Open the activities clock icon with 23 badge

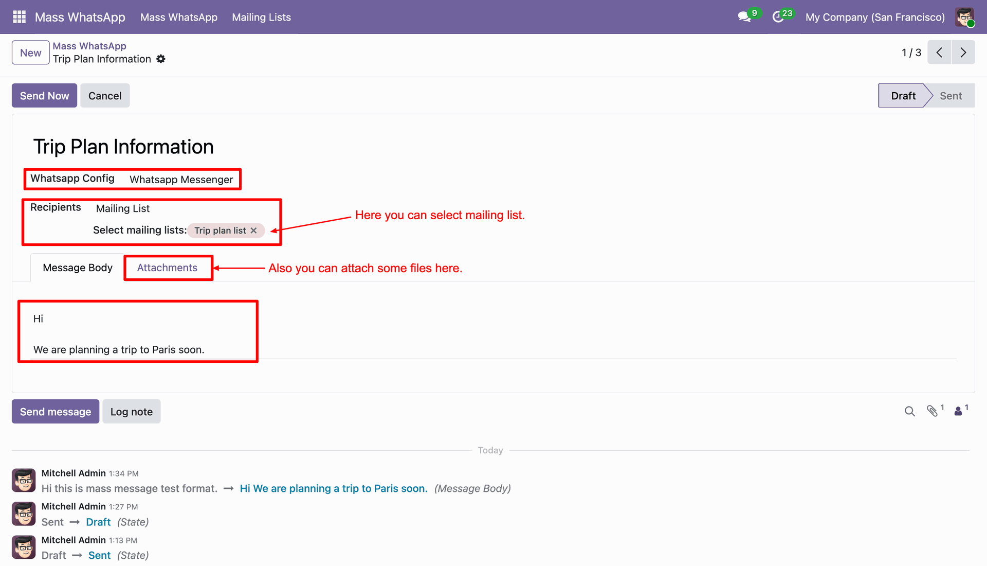[778, 17]
